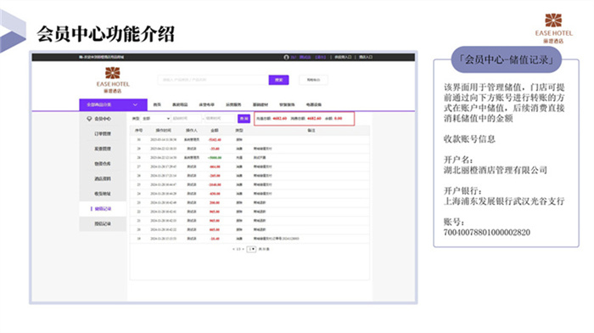The image size is (594, 333).
Task: Open the 床垫布草 navigation tab
Action: click(206, 104)
